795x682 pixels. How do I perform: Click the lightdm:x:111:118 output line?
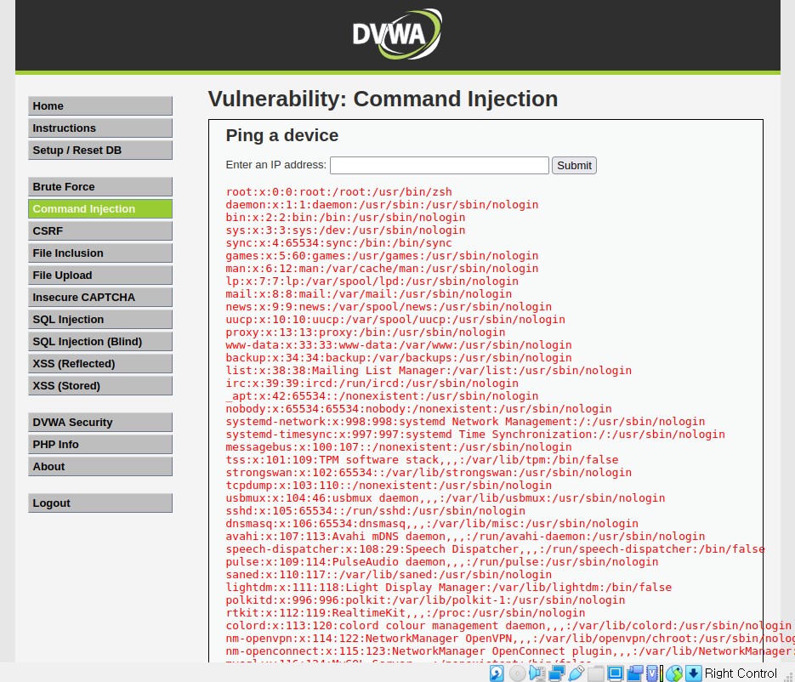pyautogui.click(x=449, y=588)
